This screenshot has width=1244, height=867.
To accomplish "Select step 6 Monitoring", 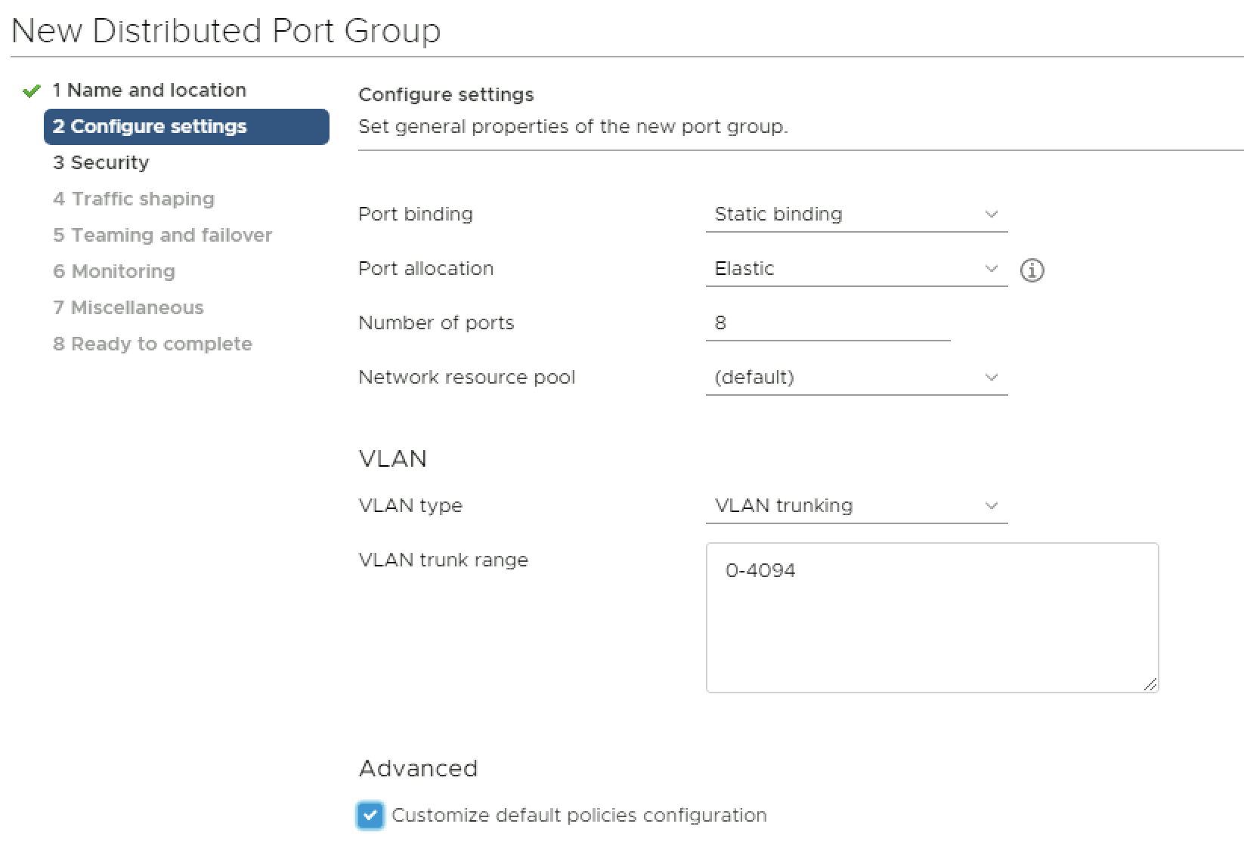I will pos(114,272).
